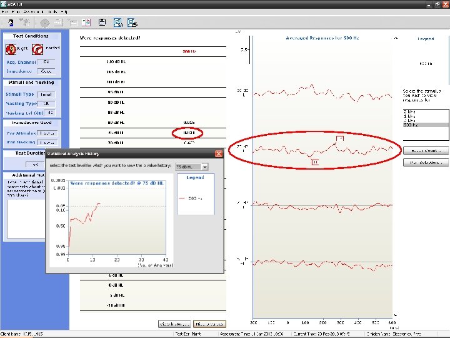The height and width of the screenshot is (338, 450).
Task: Click the 80 dB HL row label
Action: coord(116,123)
